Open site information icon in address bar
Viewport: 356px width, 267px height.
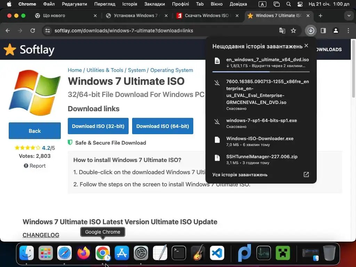coord(47,31)
